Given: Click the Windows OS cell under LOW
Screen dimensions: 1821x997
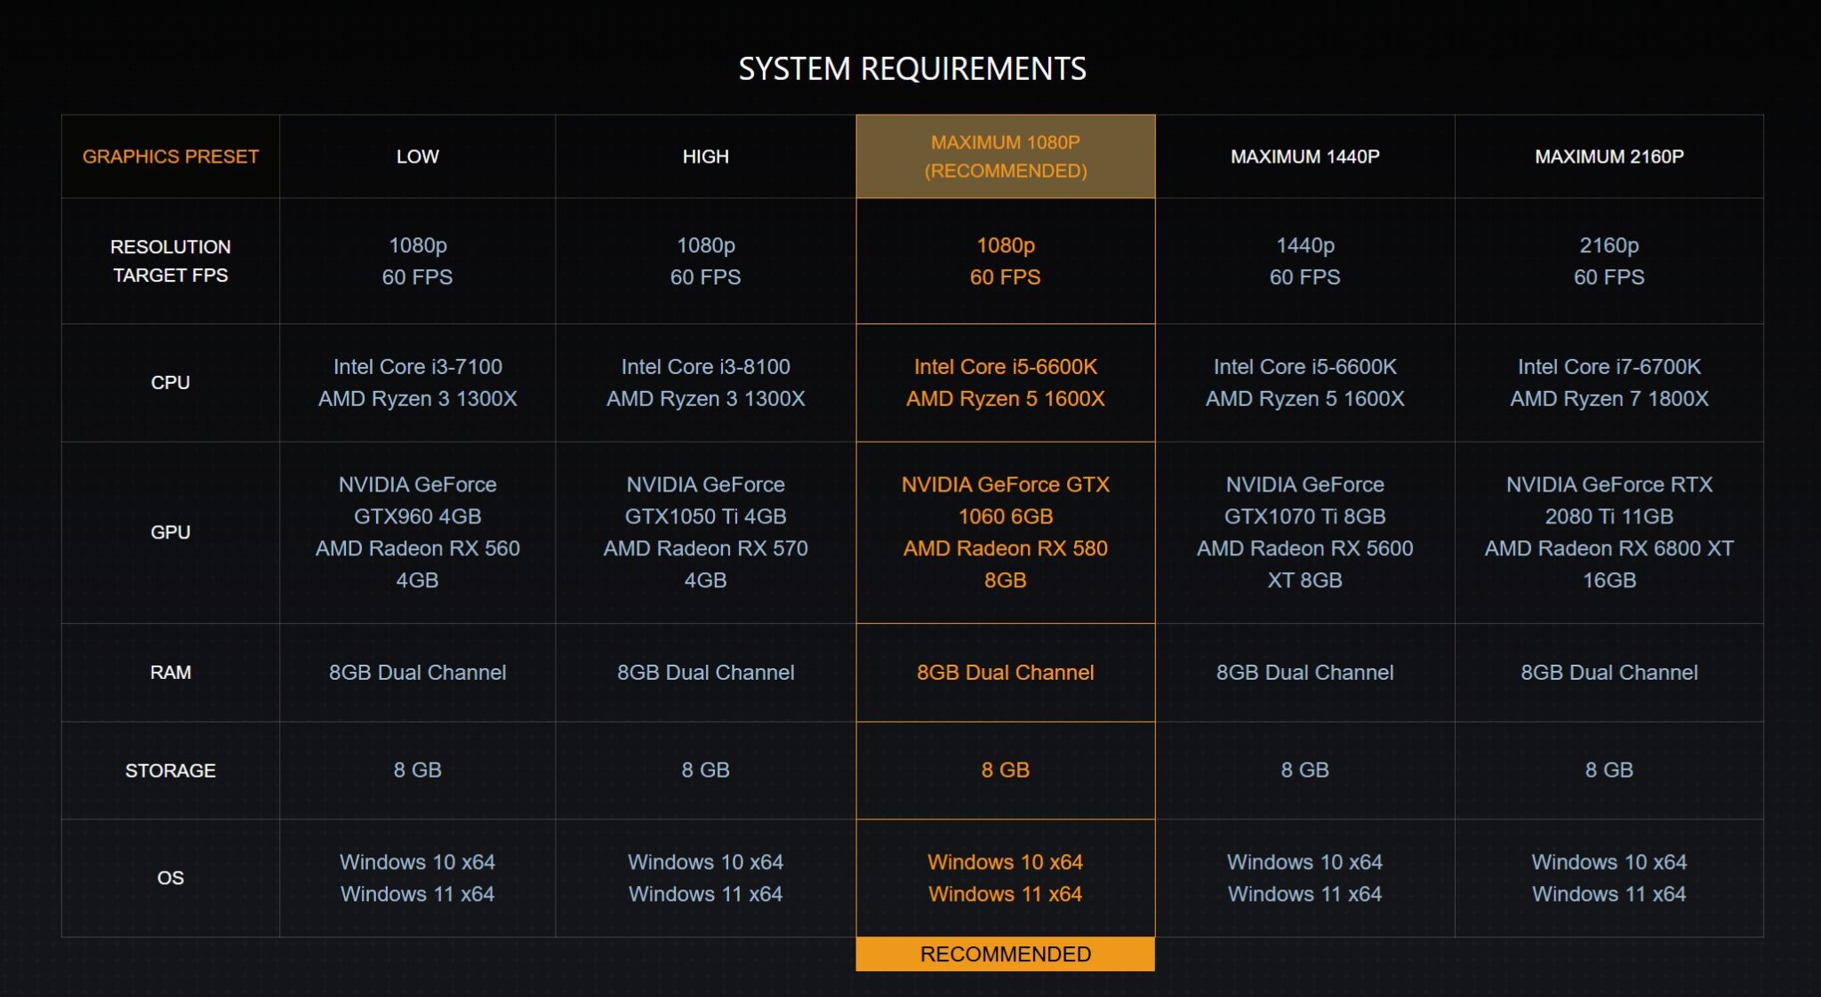Looking at the screenshot, I should click(418, 878).
